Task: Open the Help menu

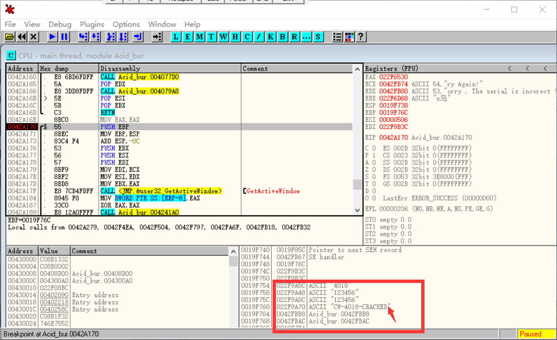Action: click(192, 24)
